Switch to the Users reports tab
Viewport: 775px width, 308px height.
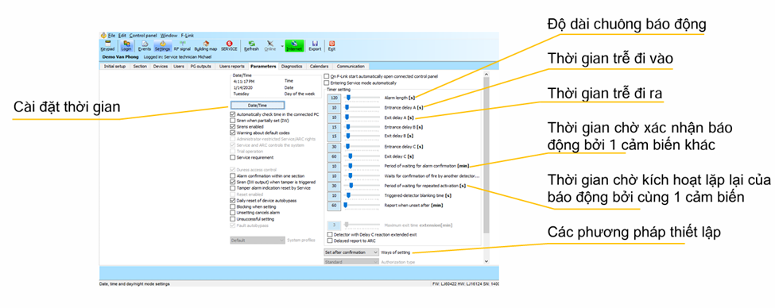[x=231, y=66]
